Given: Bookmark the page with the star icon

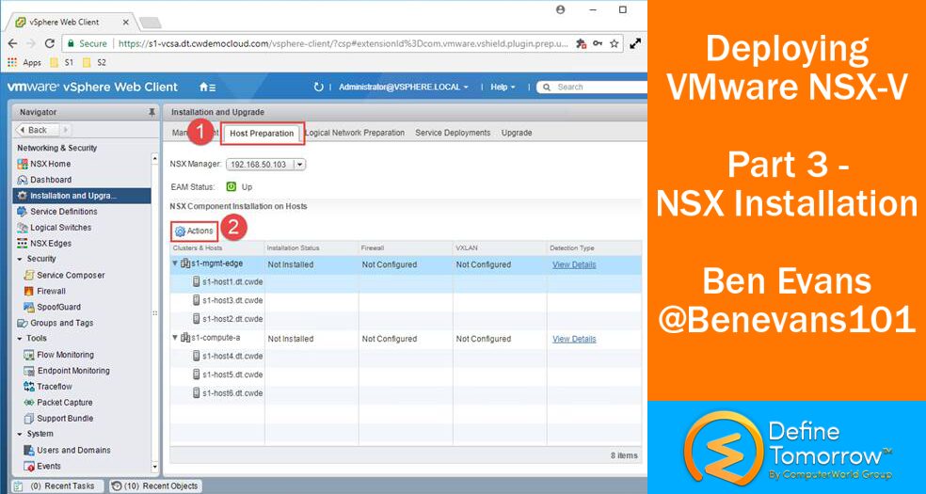Looking at the screenshot, I should 615,43.
